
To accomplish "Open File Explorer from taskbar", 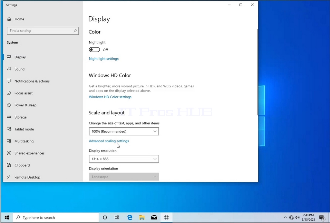I will point(142,218).
